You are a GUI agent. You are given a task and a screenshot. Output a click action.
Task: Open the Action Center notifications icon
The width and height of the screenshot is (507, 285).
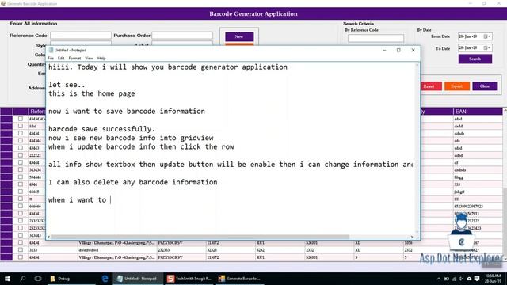pyautogui.click(x=477, y=279)
